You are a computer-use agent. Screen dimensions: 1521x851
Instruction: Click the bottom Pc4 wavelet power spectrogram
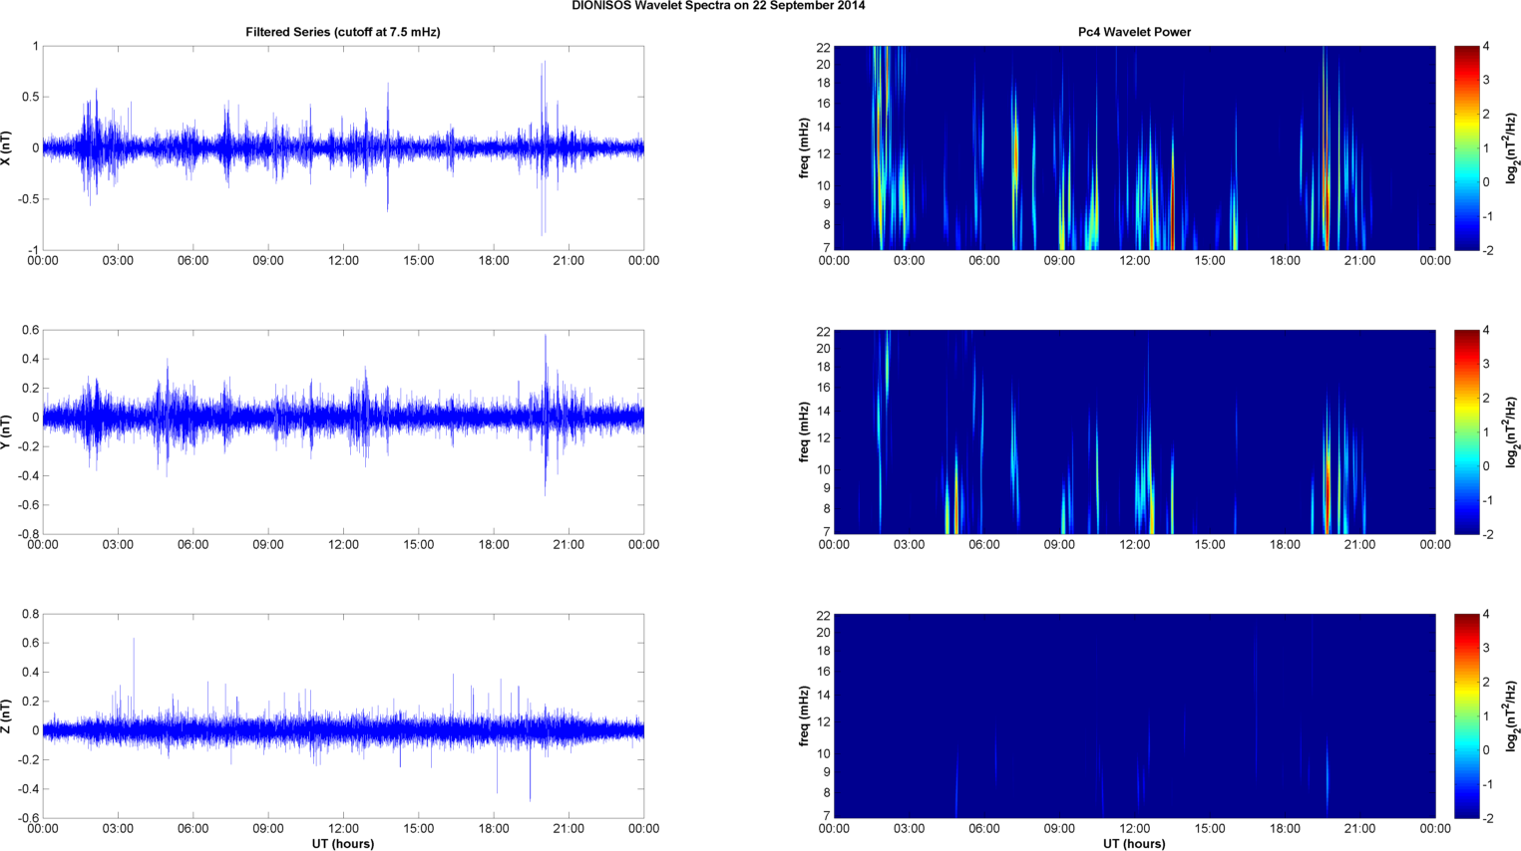pyautogui.click(x=1134, y=715)
